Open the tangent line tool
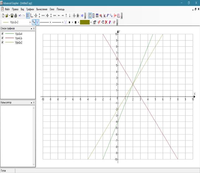 111,16
